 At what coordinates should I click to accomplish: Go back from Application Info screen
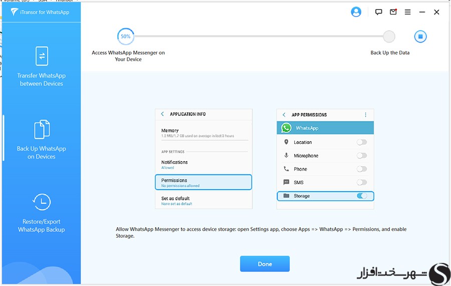point(162,114)
